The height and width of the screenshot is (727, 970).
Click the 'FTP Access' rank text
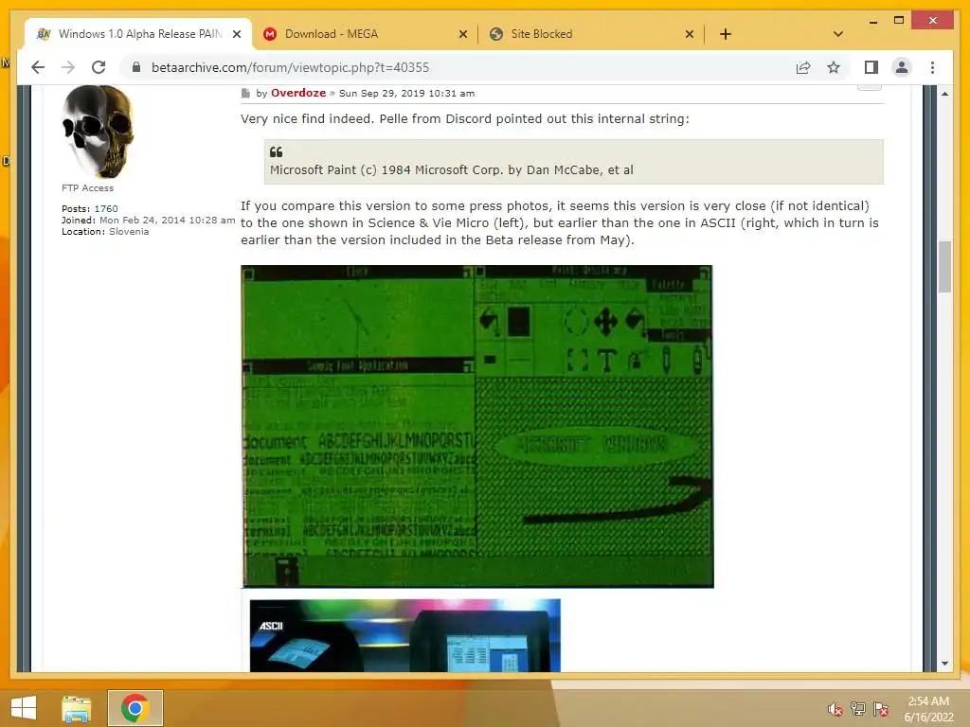pyautogui.click(x=87, y=188)
